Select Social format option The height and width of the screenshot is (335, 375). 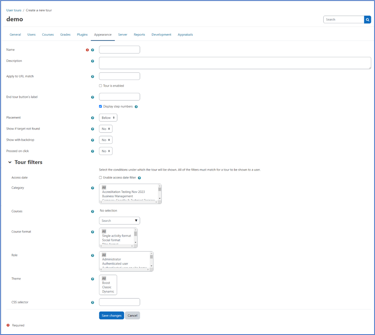111,240
